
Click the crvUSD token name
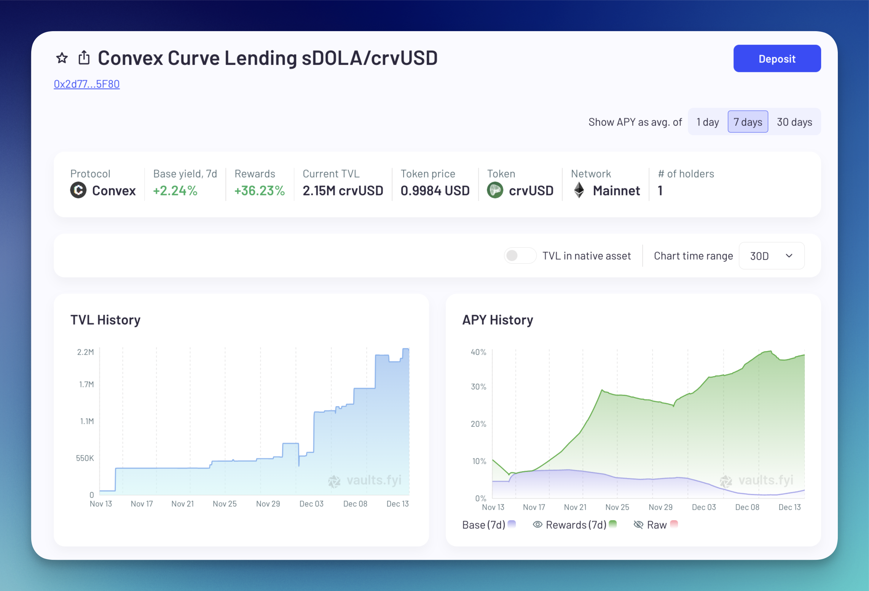tap(531, 190)
